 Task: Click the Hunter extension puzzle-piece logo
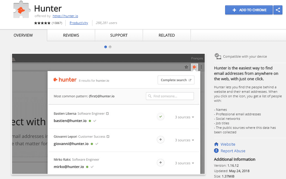tap(21, 11)
